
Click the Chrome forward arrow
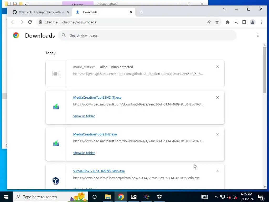[22, 22]
